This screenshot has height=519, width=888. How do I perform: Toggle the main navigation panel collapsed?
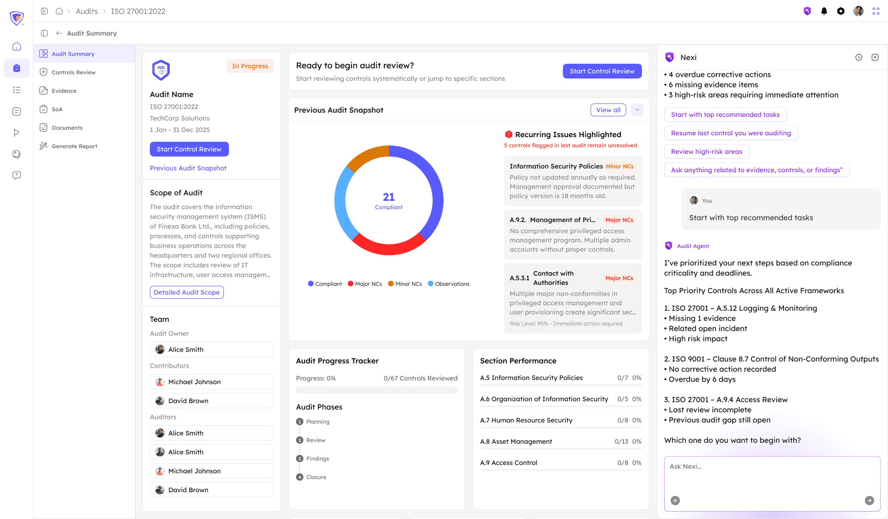click(44, 11)
